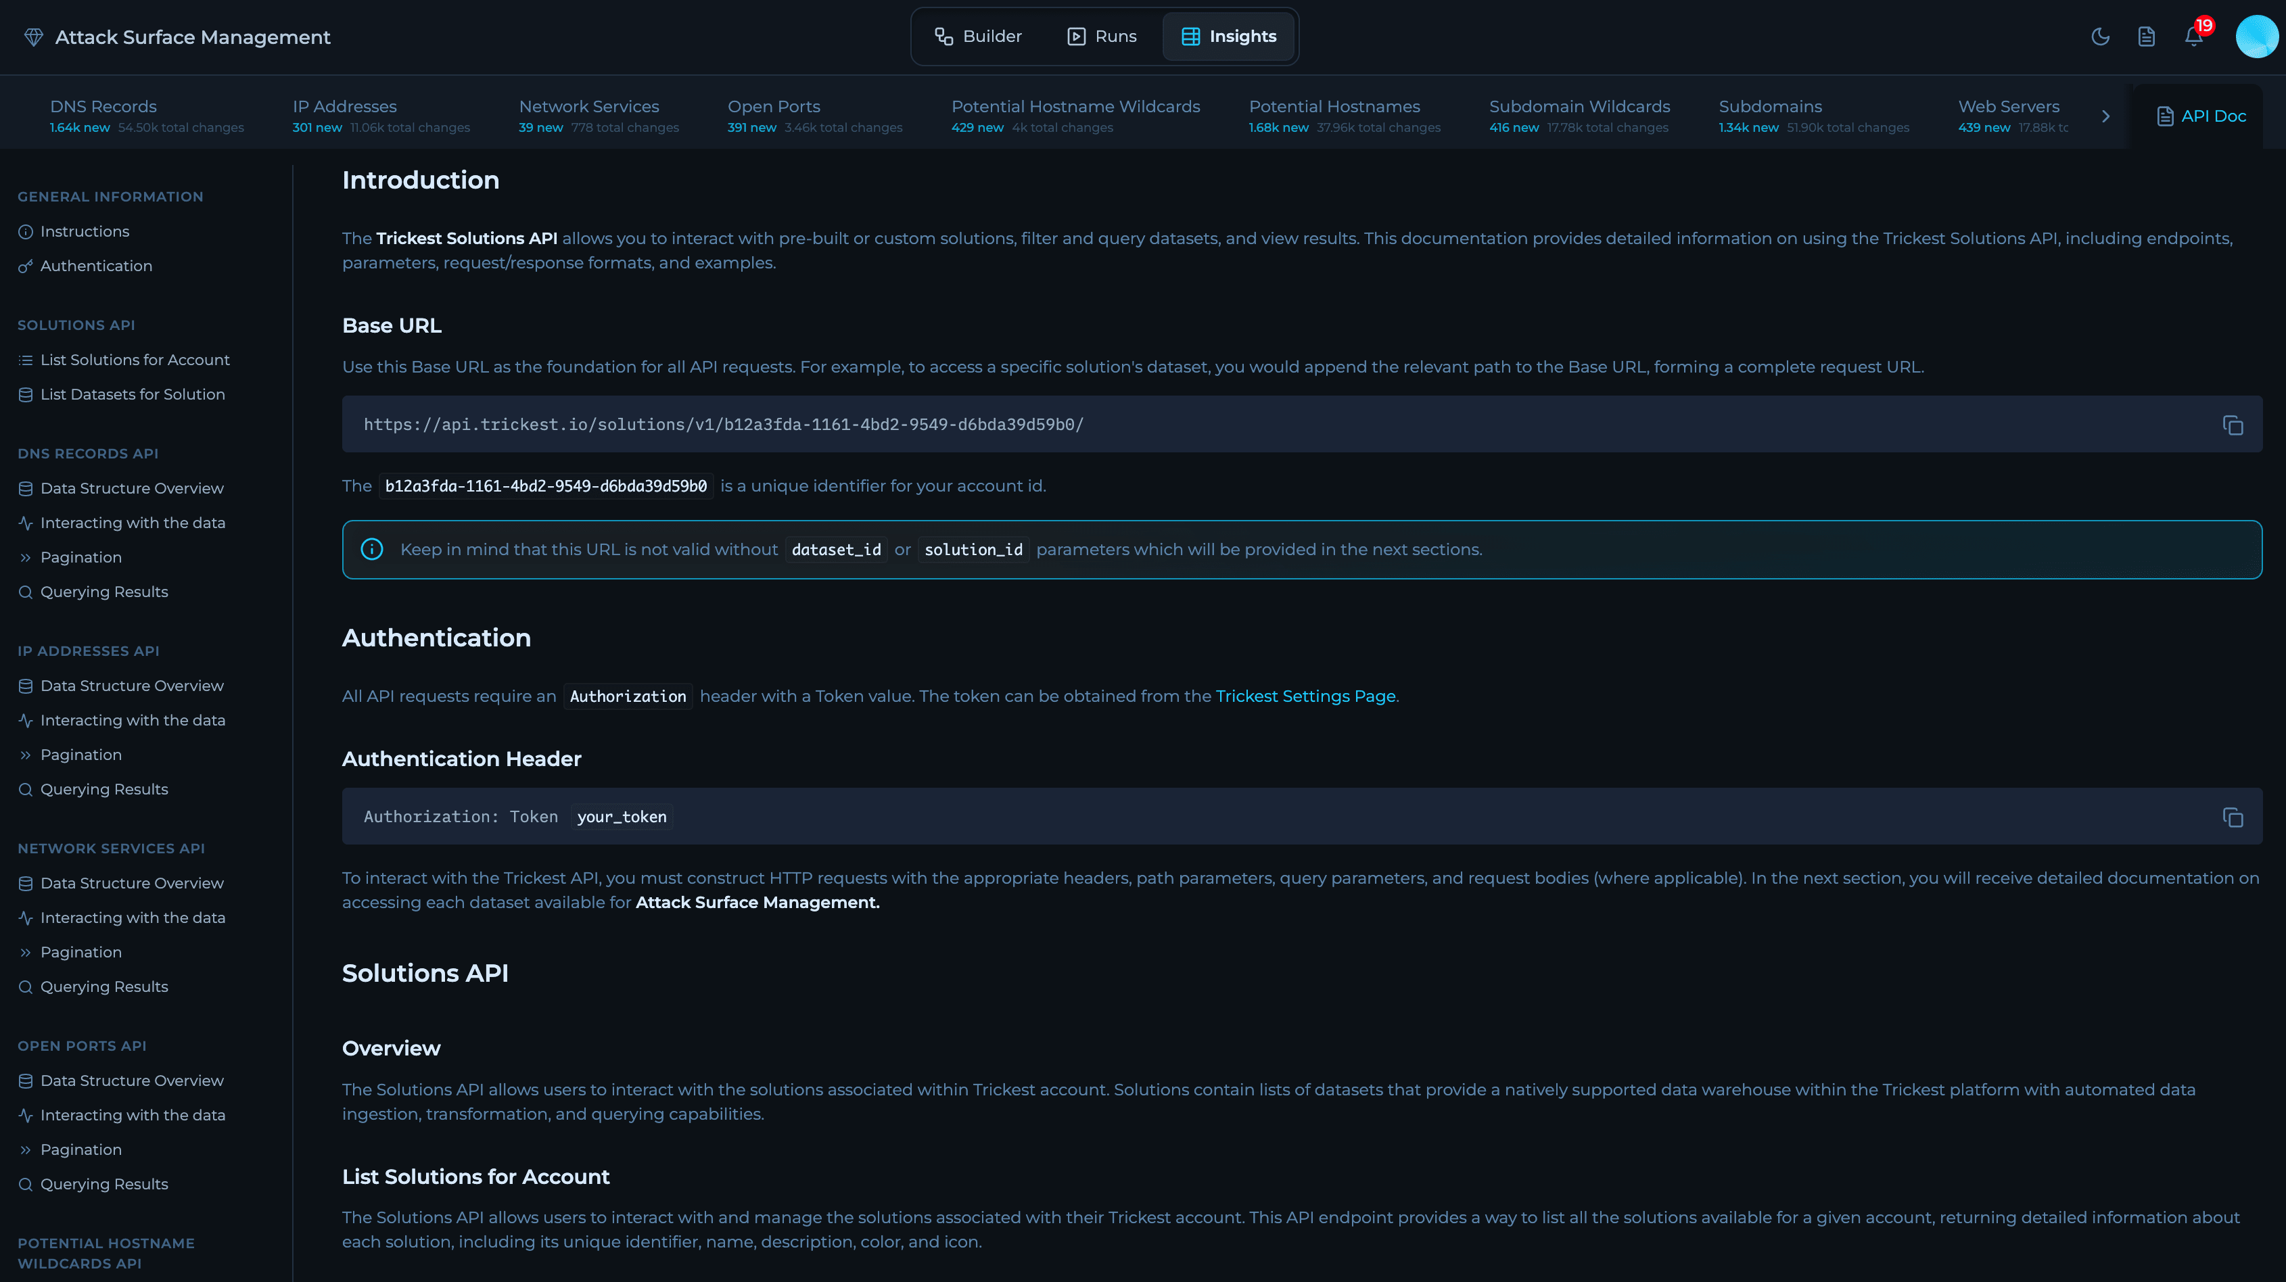Open List Solutions for Account sidebar item
Image resolution: width=2286 pixels, height=1282 pixels.
[135, 359]
